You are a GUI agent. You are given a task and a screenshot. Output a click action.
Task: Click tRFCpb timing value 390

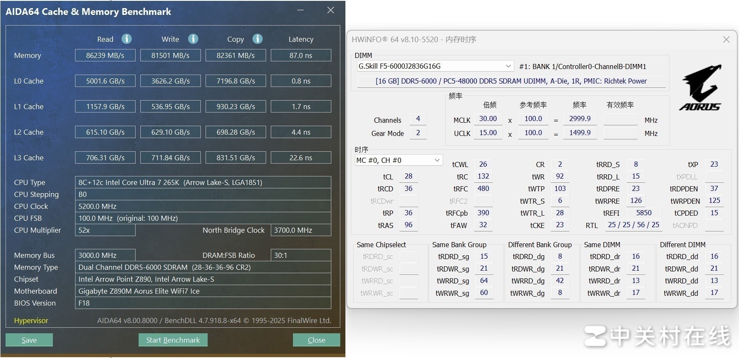pos(483,213)
